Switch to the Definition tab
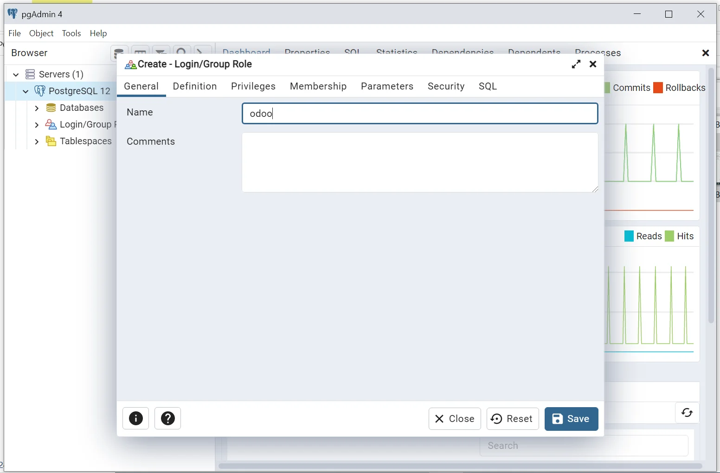 [195, 86]
